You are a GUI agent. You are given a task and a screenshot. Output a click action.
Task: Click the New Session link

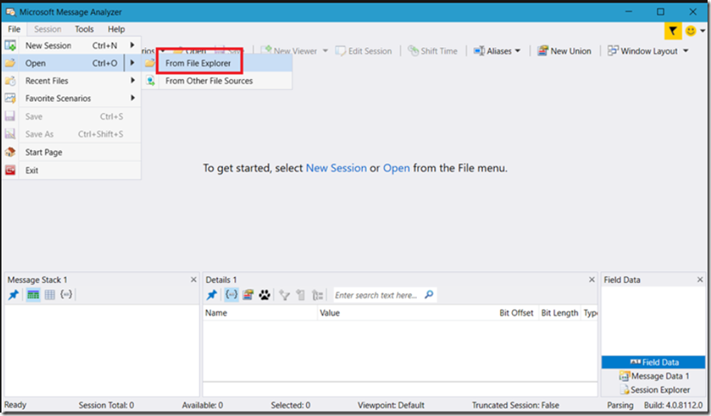pos(336,168)
